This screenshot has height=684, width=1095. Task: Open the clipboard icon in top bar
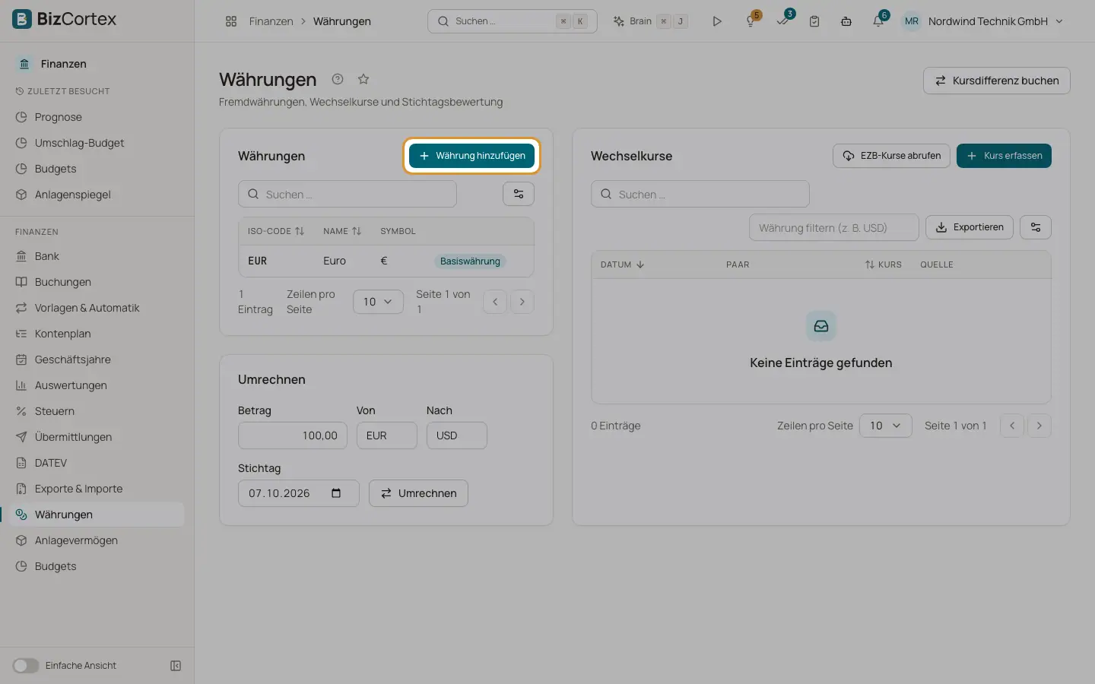pyautogui.click(x=814, y=21)
